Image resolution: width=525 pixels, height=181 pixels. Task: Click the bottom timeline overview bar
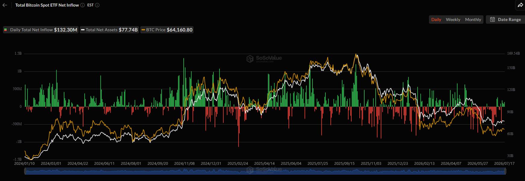(265, 171)
